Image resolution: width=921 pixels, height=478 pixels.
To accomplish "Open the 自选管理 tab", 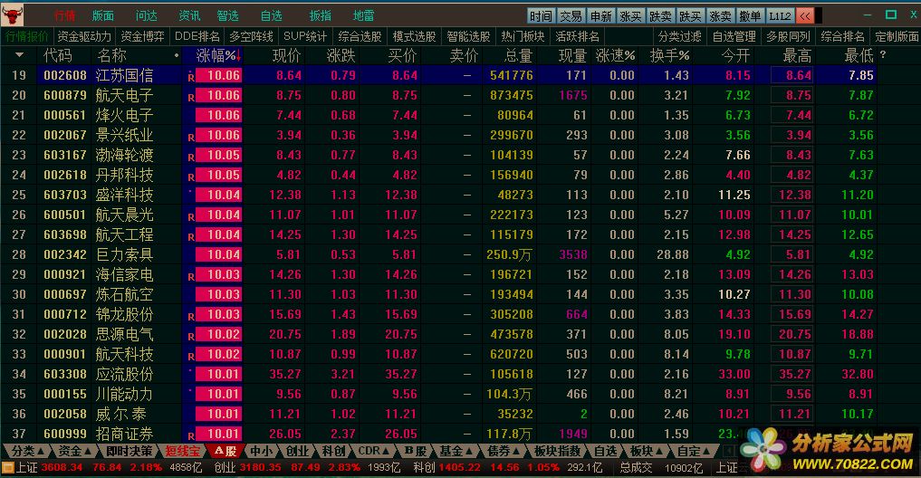I will tap(734, 36).
